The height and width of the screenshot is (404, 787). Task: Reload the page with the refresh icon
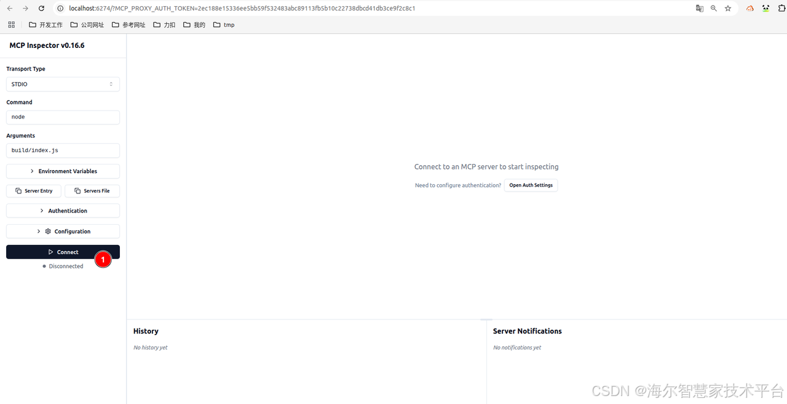pyautogui.click(x=41, y=9)
